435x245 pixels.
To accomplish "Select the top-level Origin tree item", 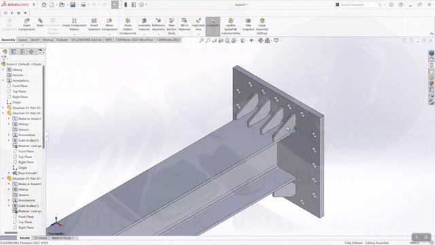I will coord(16,102).
